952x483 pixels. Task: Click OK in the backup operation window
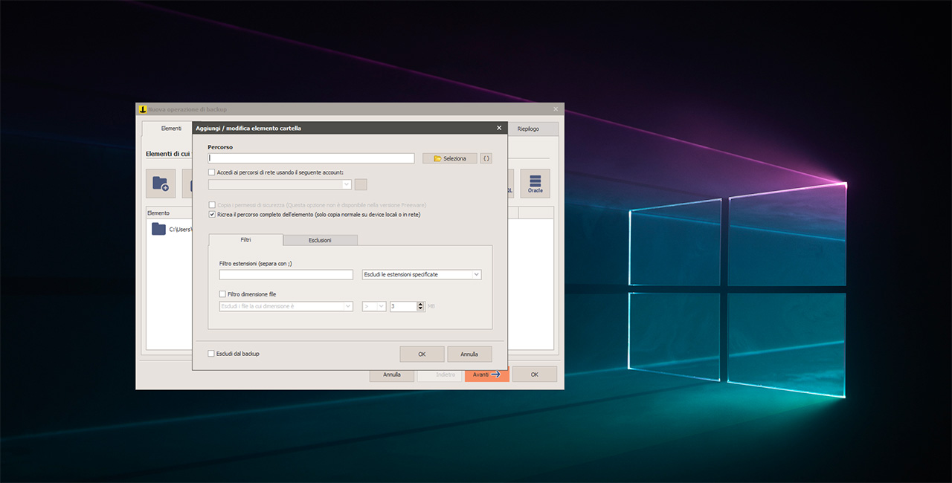[534, 375]
